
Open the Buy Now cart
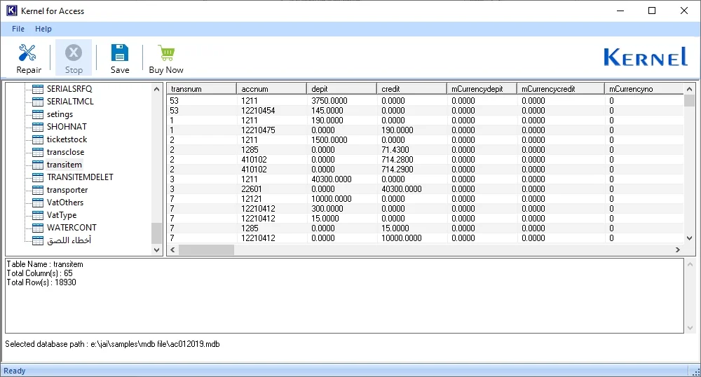(166, 58)
